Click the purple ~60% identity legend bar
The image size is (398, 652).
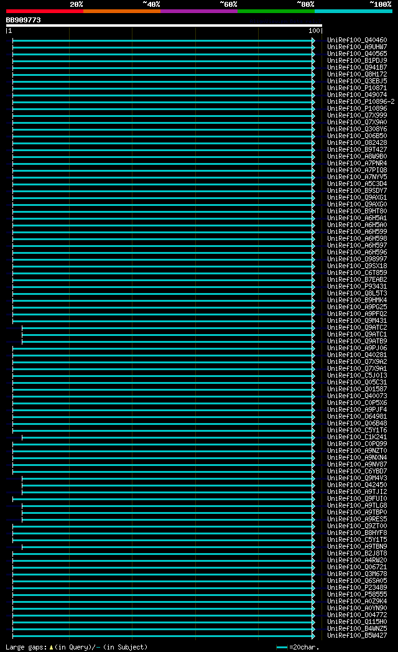click(199, 11)
